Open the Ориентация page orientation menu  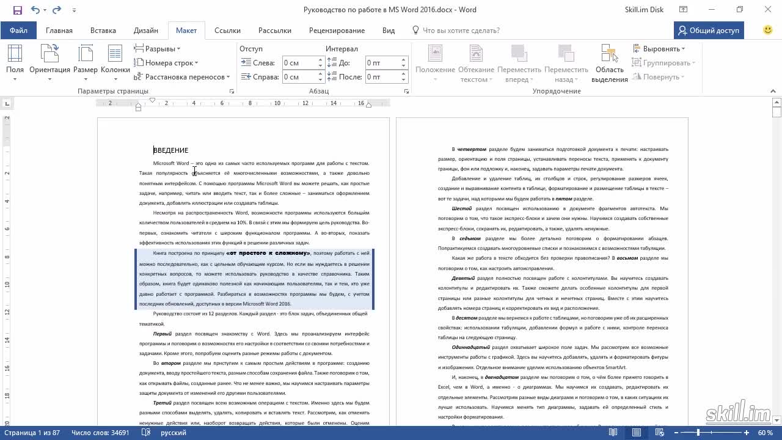coord(49,64)
